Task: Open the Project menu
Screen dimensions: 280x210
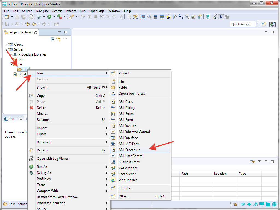Action: pos(71,11)
